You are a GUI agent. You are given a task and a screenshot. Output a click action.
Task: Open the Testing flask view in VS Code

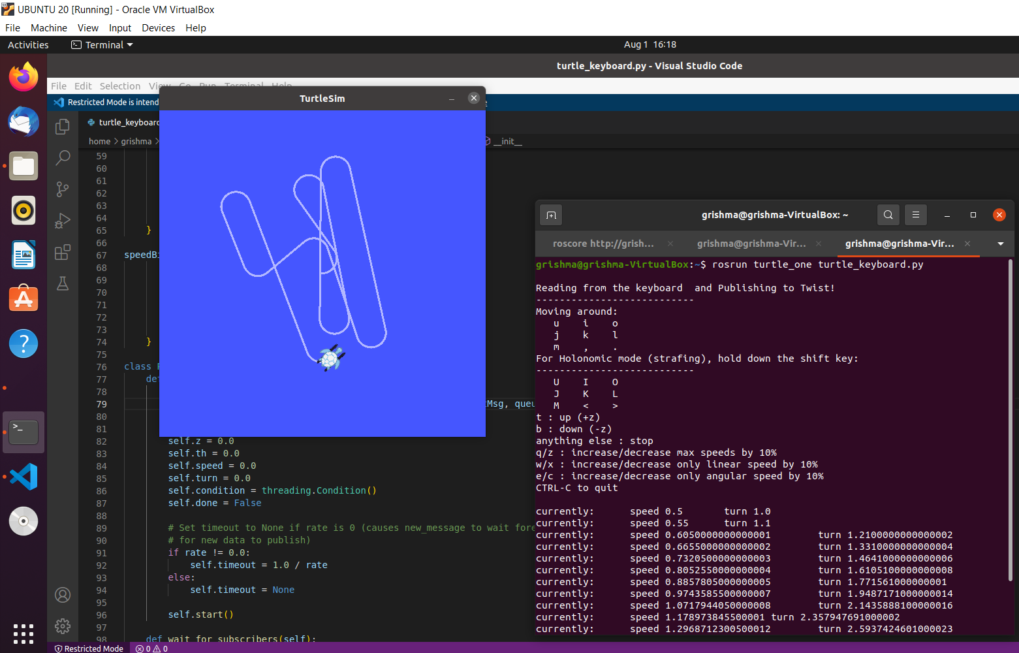click(63, 283)
